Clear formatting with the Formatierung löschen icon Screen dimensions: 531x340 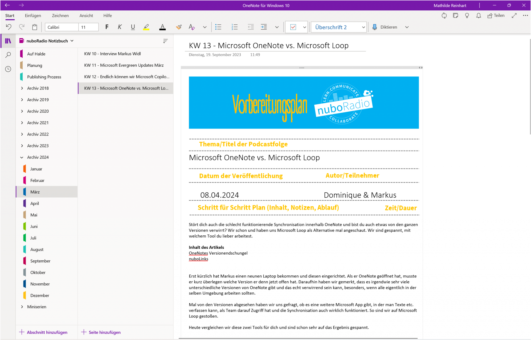coord(192,27)
